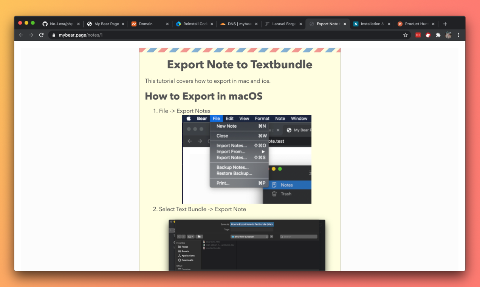The width and height of the screenshot is (480, 287).
Task: Open the red Bear-shaped extension icon
Action: [x=428, y=35]
